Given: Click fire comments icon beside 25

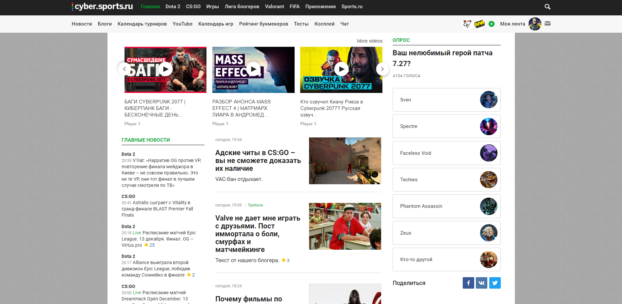Looking at the screenshot, I should pos(146,245).
